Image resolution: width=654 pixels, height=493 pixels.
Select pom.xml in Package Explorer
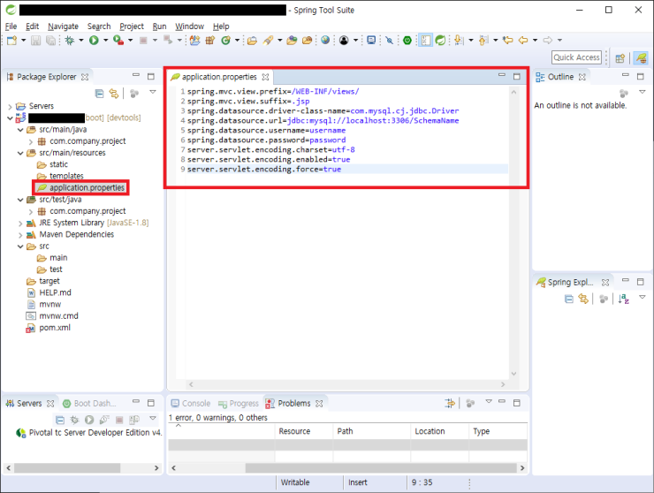coord(54,327)
